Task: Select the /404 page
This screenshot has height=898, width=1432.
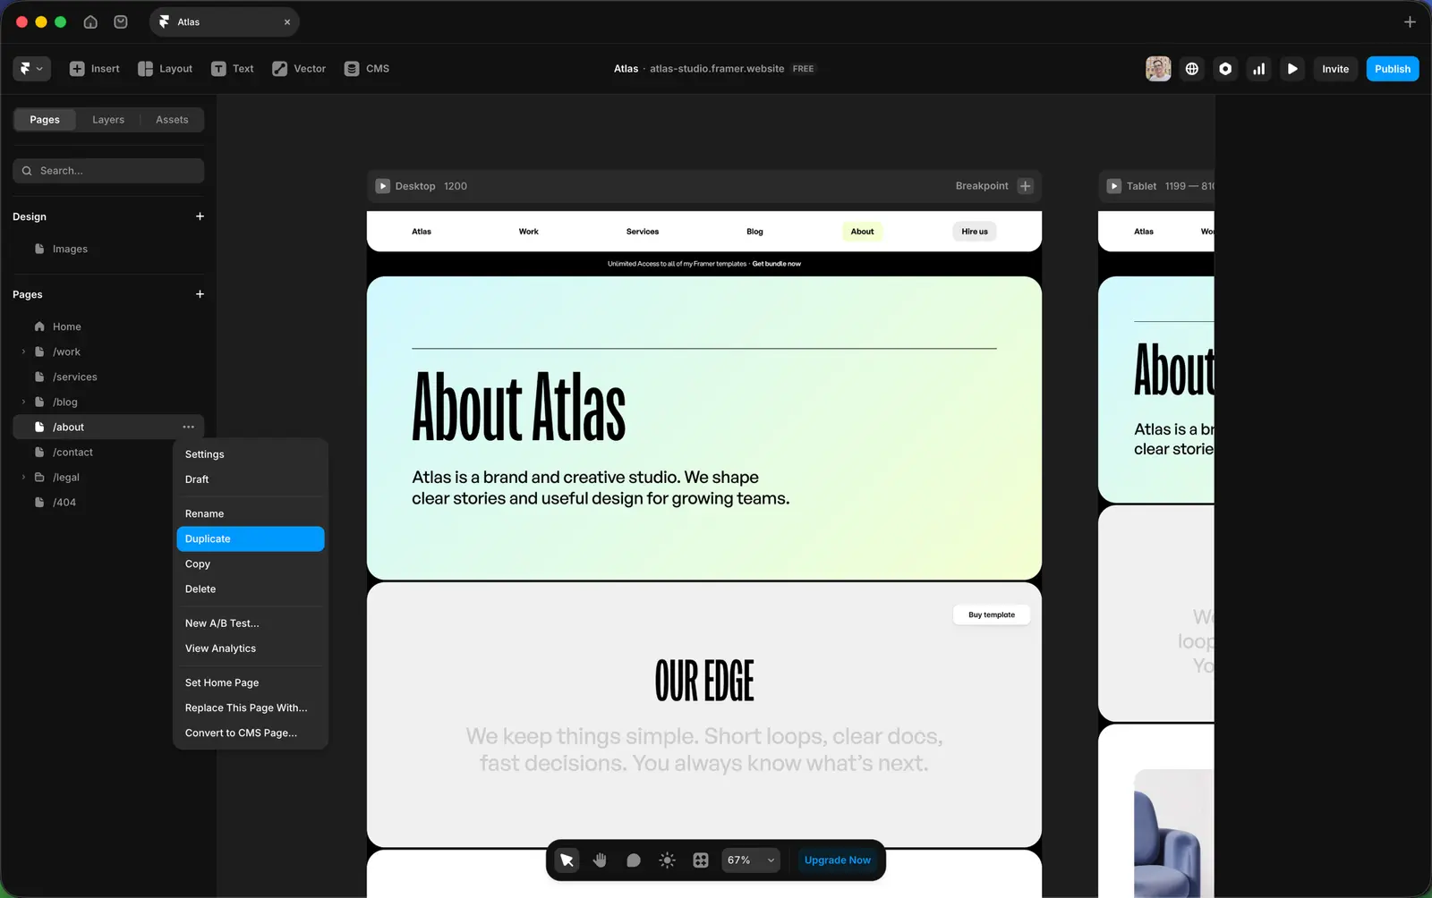Action: point(108,503)
